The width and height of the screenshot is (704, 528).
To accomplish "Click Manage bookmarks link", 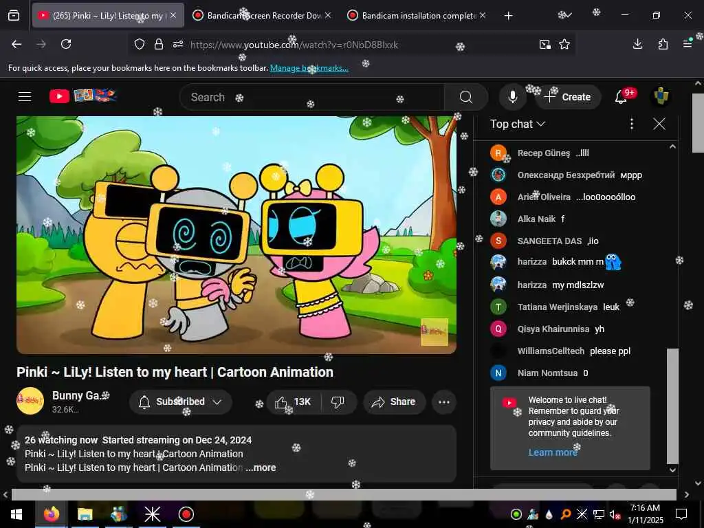I will coord(309,68).
